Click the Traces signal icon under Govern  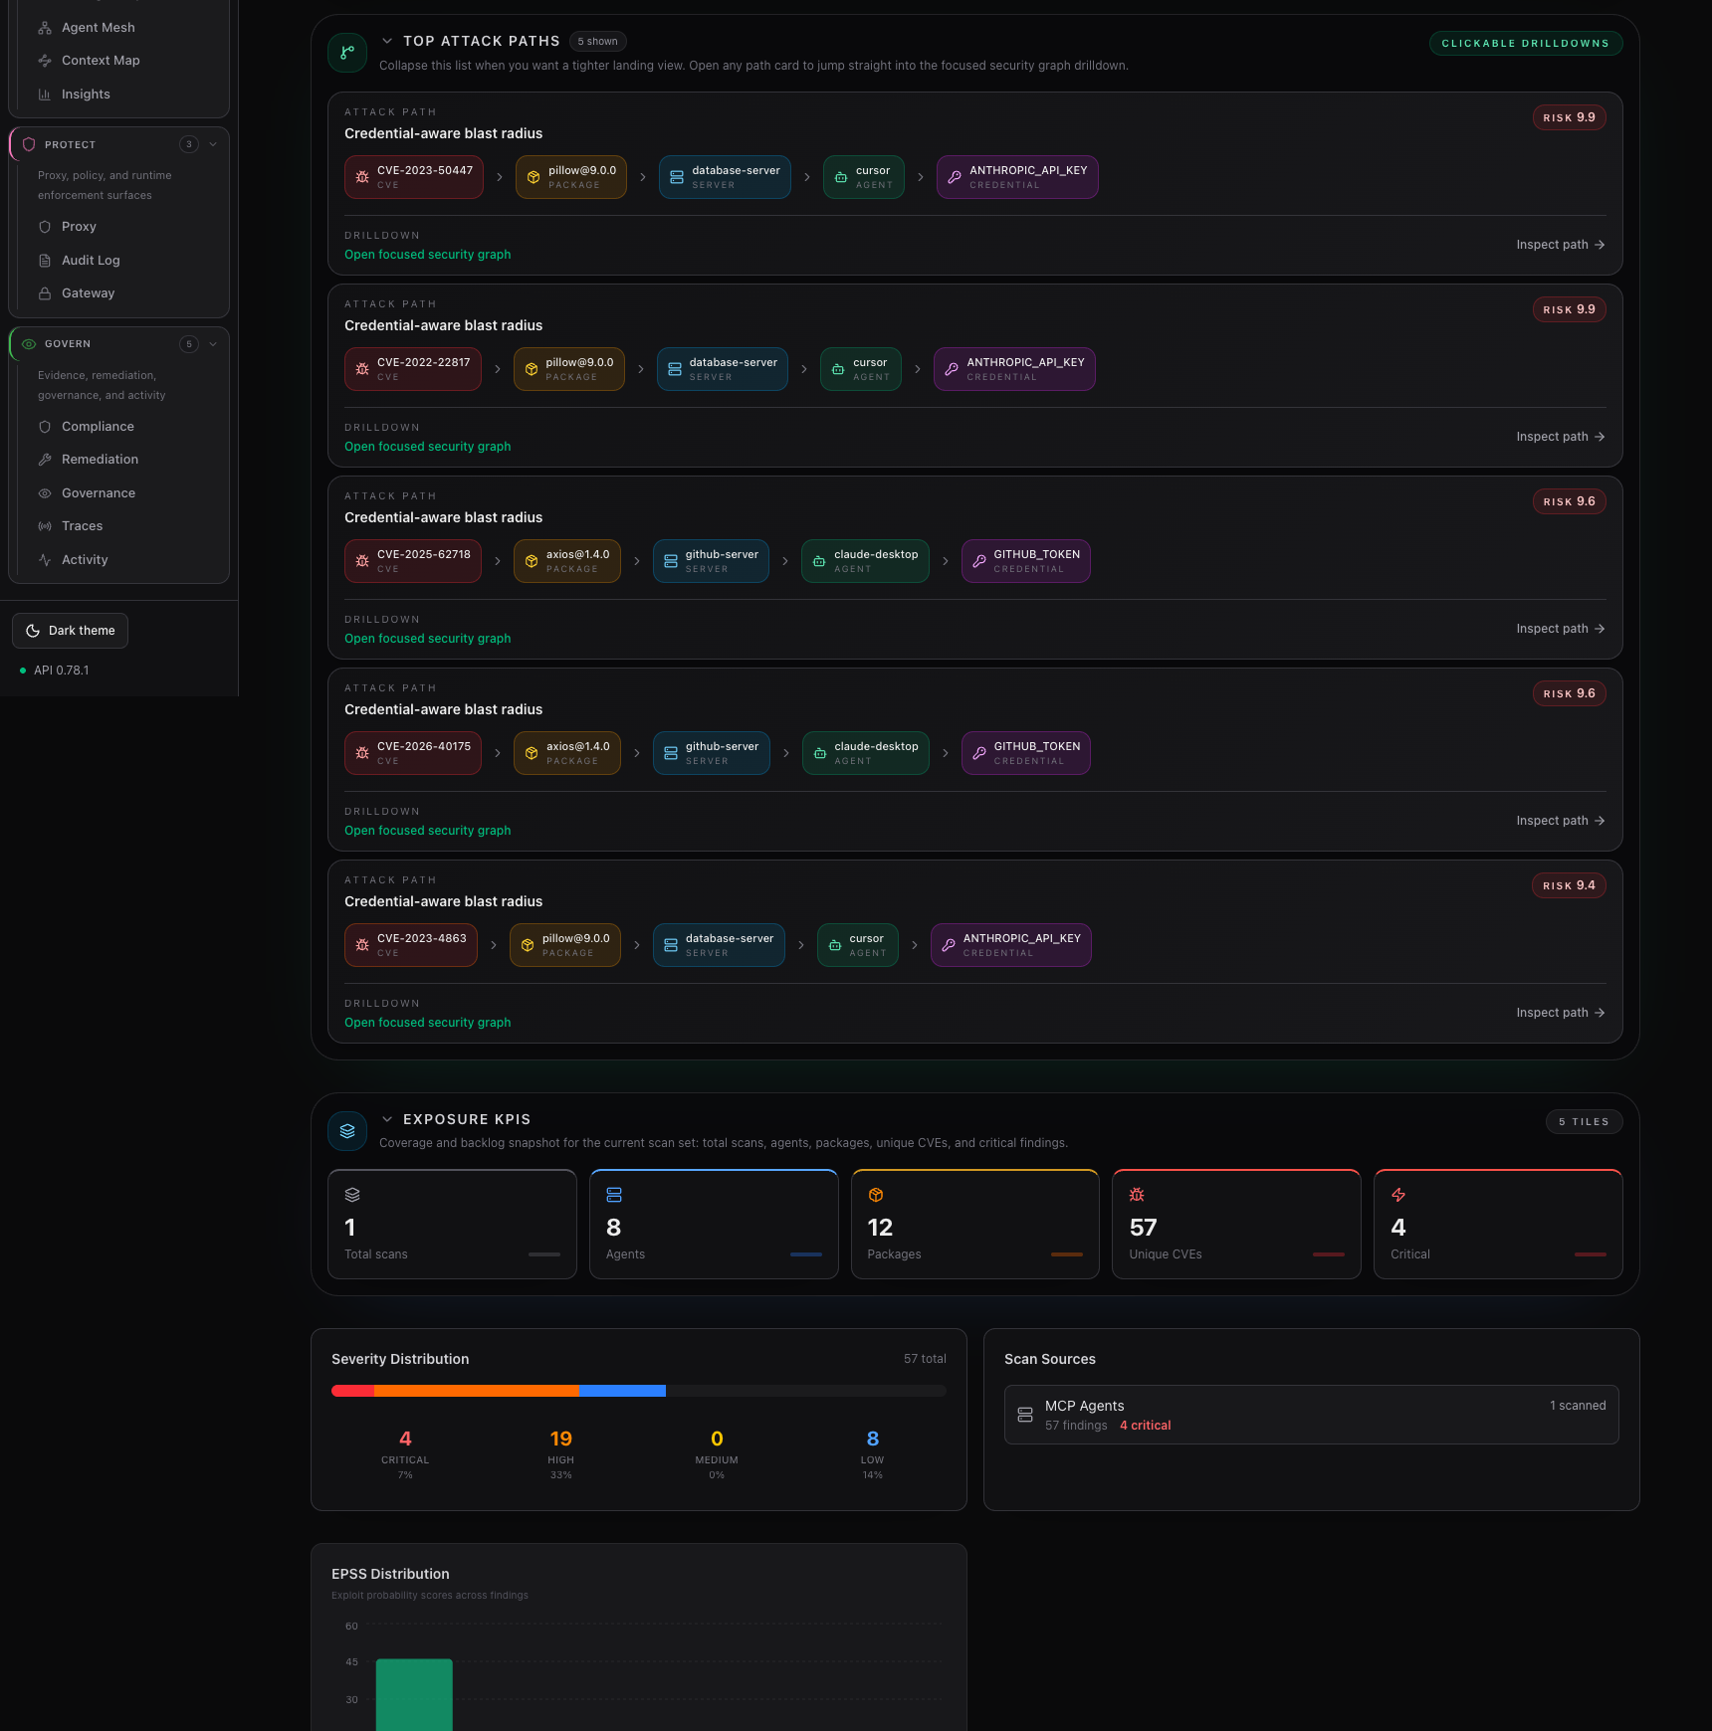(45, 525)
